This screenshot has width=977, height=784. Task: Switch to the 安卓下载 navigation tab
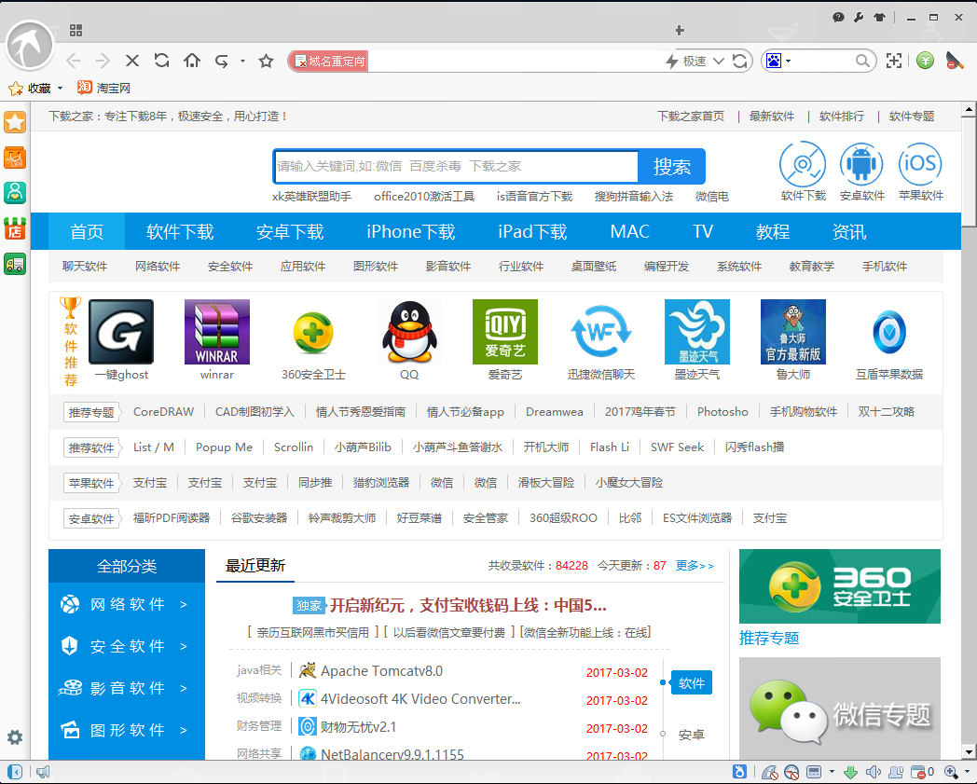[290, 231]
